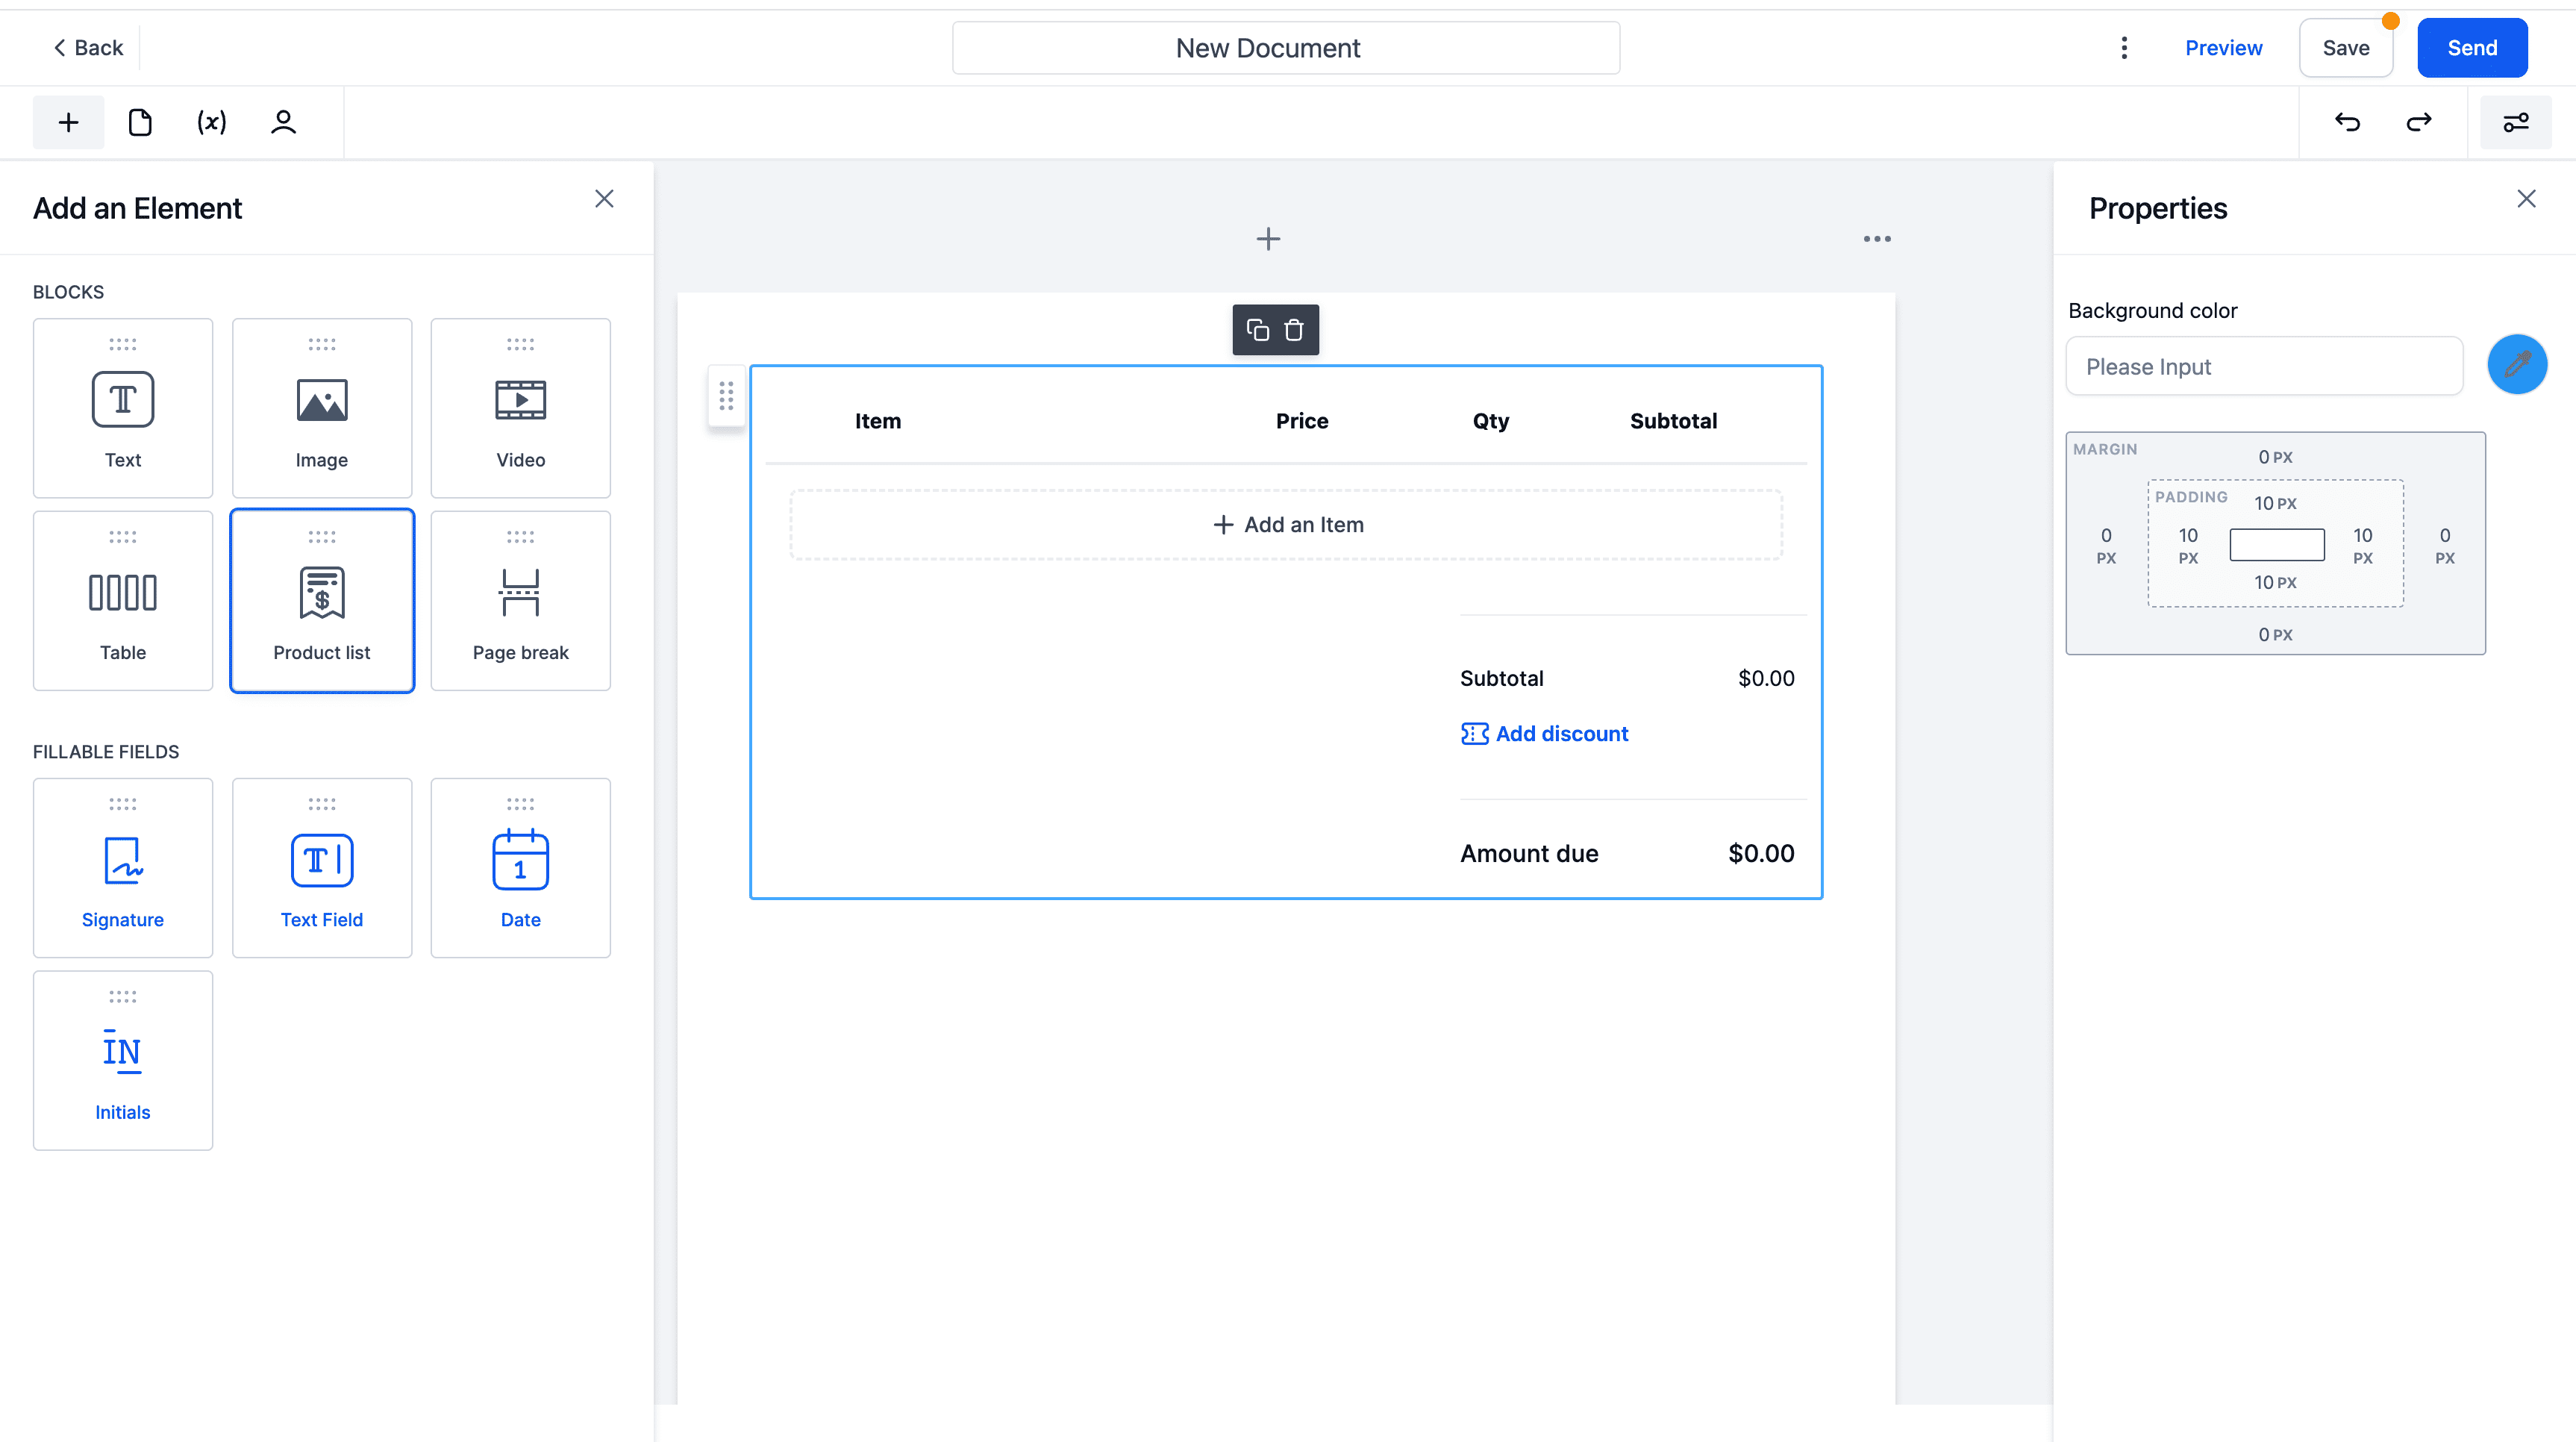Viewport: 2576px width, 1442px height.
Task: Save the document
Action: pyautogui.click(x=2346, y=48)
